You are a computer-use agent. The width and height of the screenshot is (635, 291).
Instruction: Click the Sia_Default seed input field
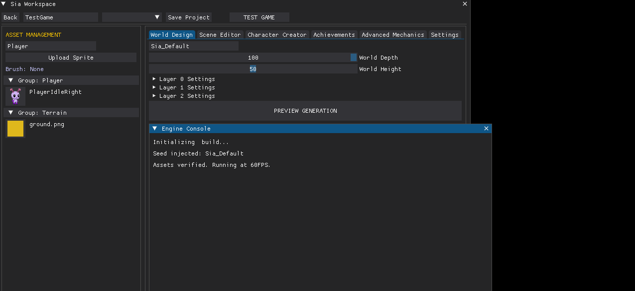click(x=193, y=46)
